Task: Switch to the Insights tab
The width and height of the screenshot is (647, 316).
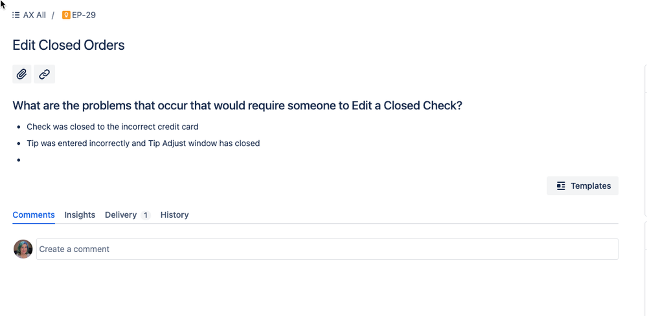Action: pos(80,215)
